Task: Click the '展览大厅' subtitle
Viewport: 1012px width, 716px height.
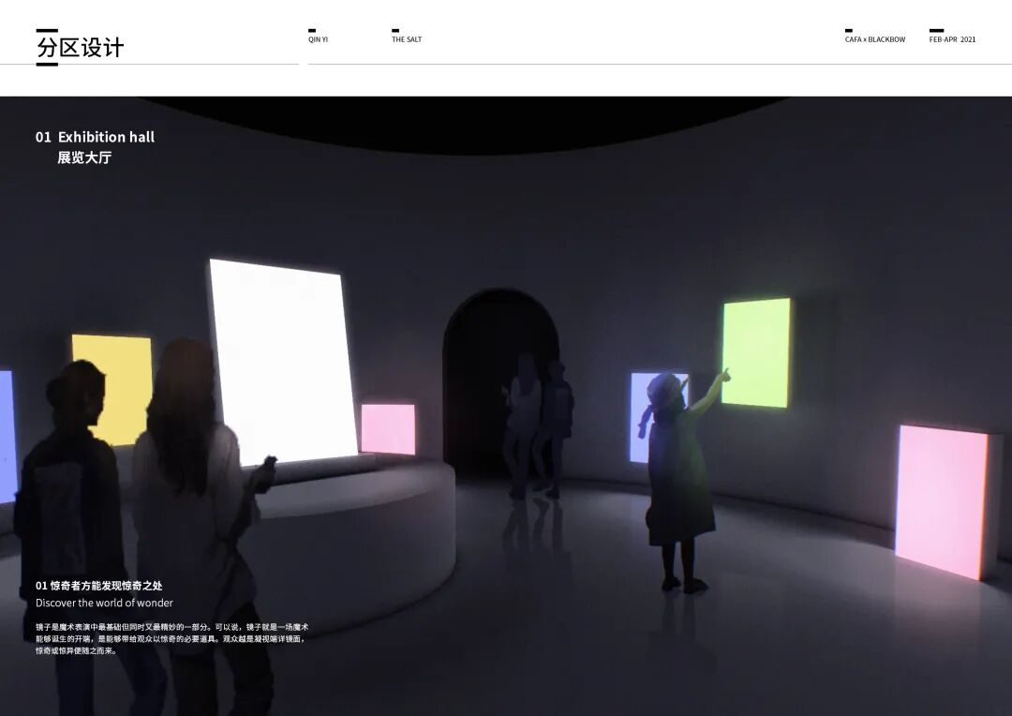Action: pos(84,157)
